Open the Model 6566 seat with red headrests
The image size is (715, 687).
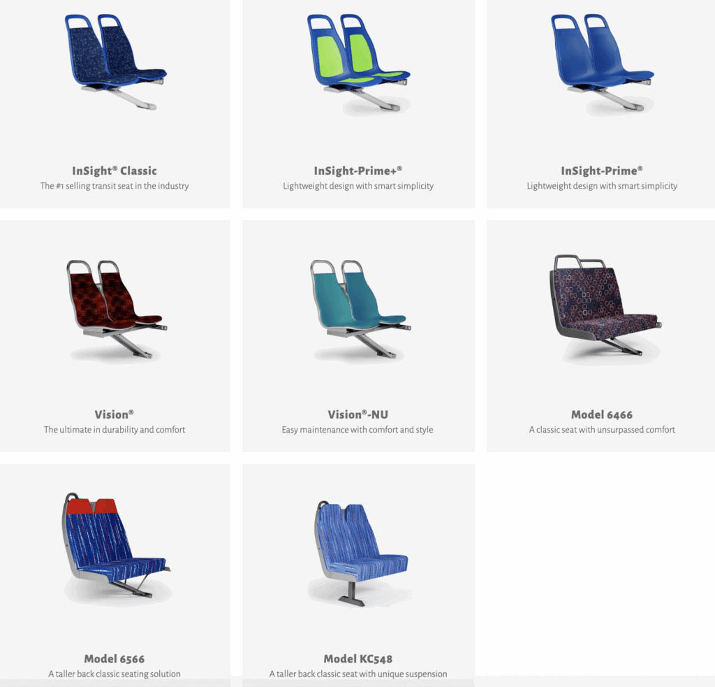tap(117, 548)
